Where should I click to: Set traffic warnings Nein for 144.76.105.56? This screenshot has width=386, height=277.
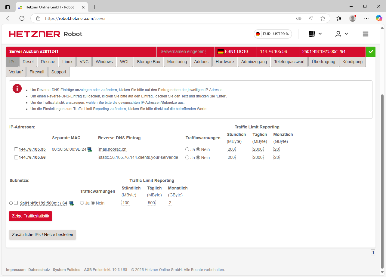click(x=198, y=158)
